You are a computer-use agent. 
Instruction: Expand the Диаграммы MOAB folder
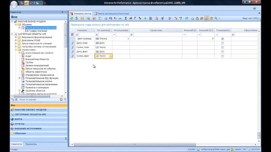pyautogui.click(x=16, y=41)
